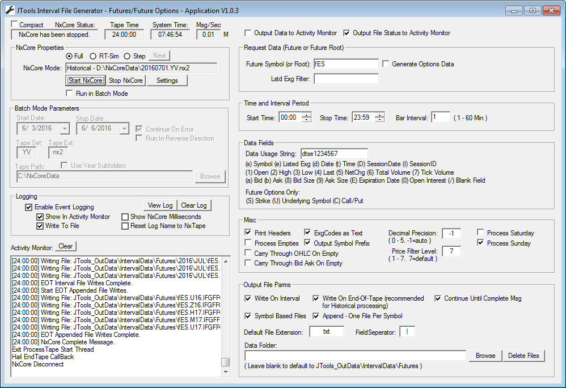This screenshot has width=566, height=388.
Task: Click the Start NxCore button
Action: [86, 81]
